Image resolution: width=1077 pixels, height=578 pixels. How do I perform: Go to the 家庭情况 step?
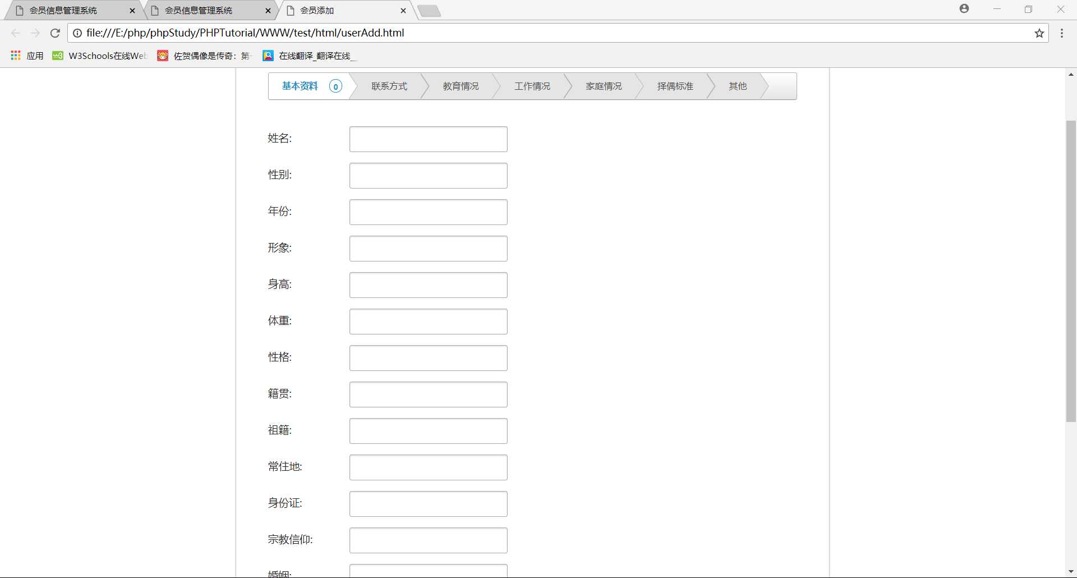[604, 86]
